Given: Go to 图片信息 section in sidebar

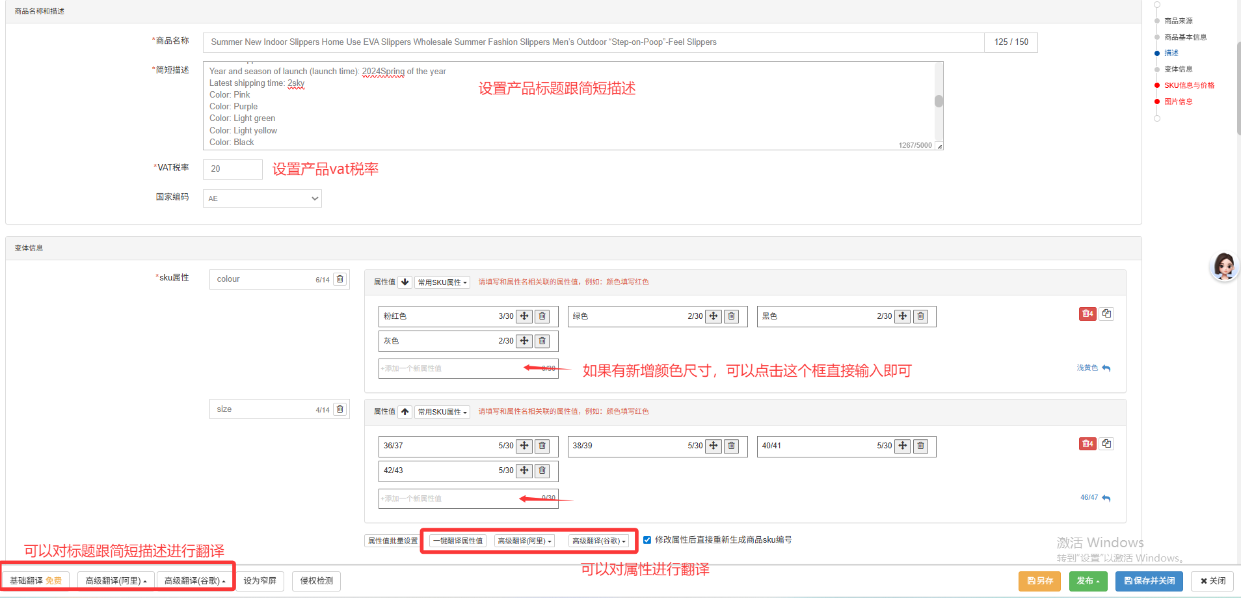Looking at the screenshot, I should pos(1178,102).
